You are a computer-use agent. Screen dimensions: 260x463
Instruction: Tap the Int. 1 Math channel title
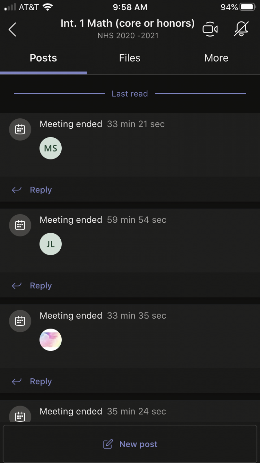click(x=127, y=24)
